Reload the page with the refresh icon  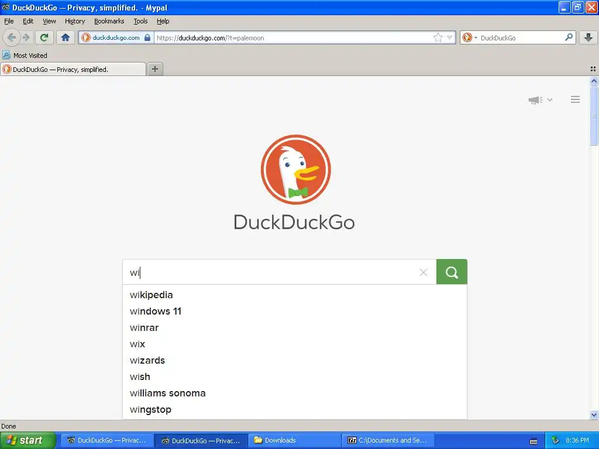point(44,37)
